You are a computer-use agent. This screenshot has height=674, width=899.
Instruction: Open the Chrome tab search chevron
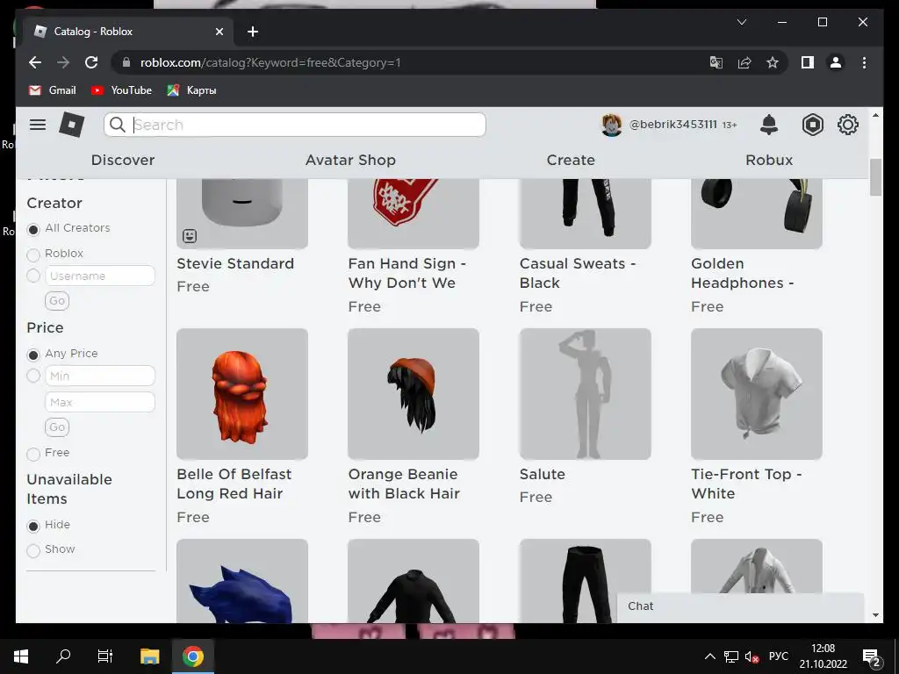click(x=741, y=22)
